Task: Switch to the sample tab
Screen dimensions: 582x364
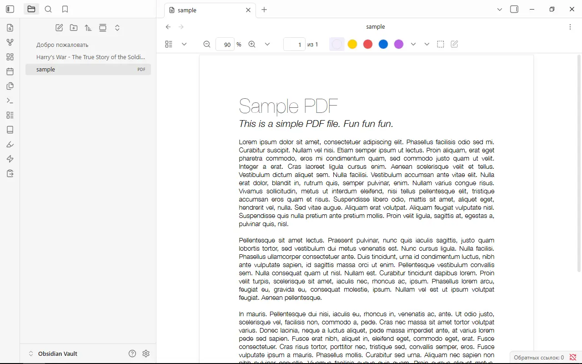Action: point(205,10)
